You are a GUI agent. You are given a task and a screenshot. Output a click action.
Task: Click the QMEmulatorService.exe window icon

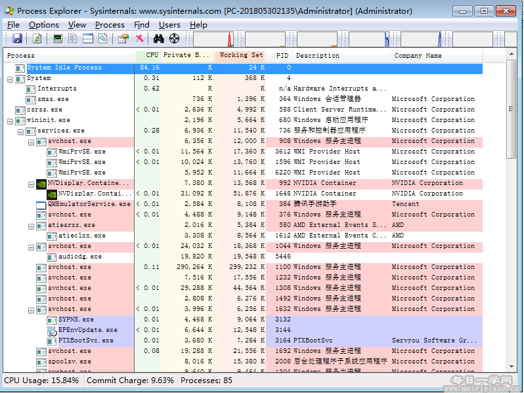[41, 204]
